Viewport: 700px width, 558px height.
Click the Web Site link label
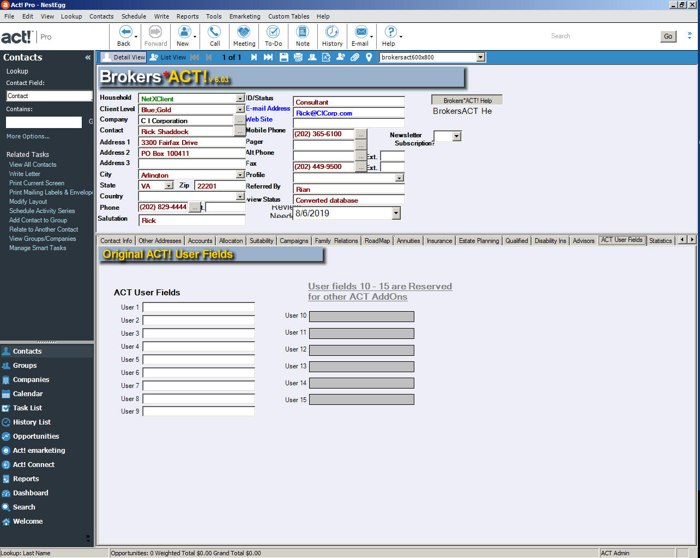(259, 119)
